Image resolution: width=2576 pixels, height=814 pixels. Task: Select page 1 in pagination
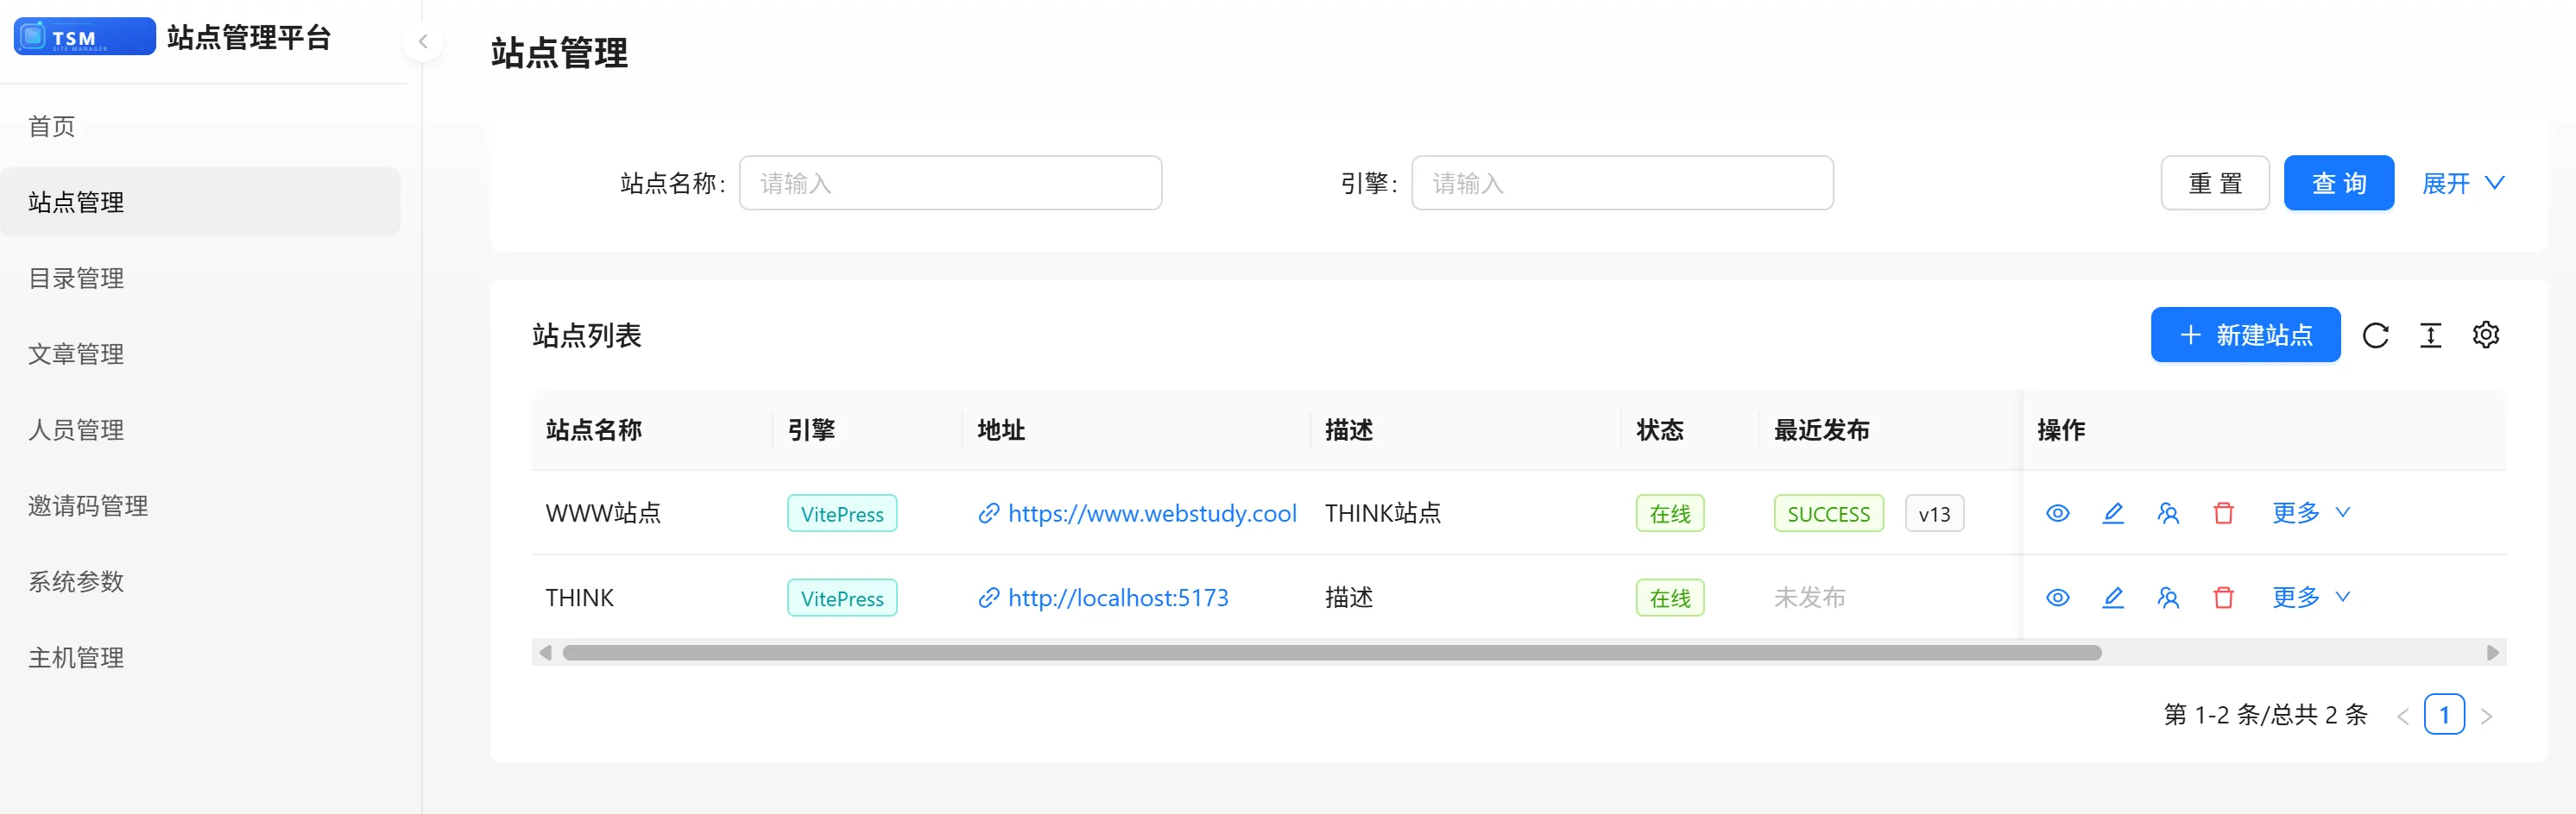2444,714
